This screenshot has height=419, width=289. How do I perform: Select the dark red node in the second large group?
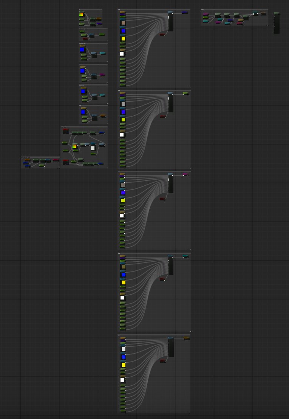click(x=163, y=116)
